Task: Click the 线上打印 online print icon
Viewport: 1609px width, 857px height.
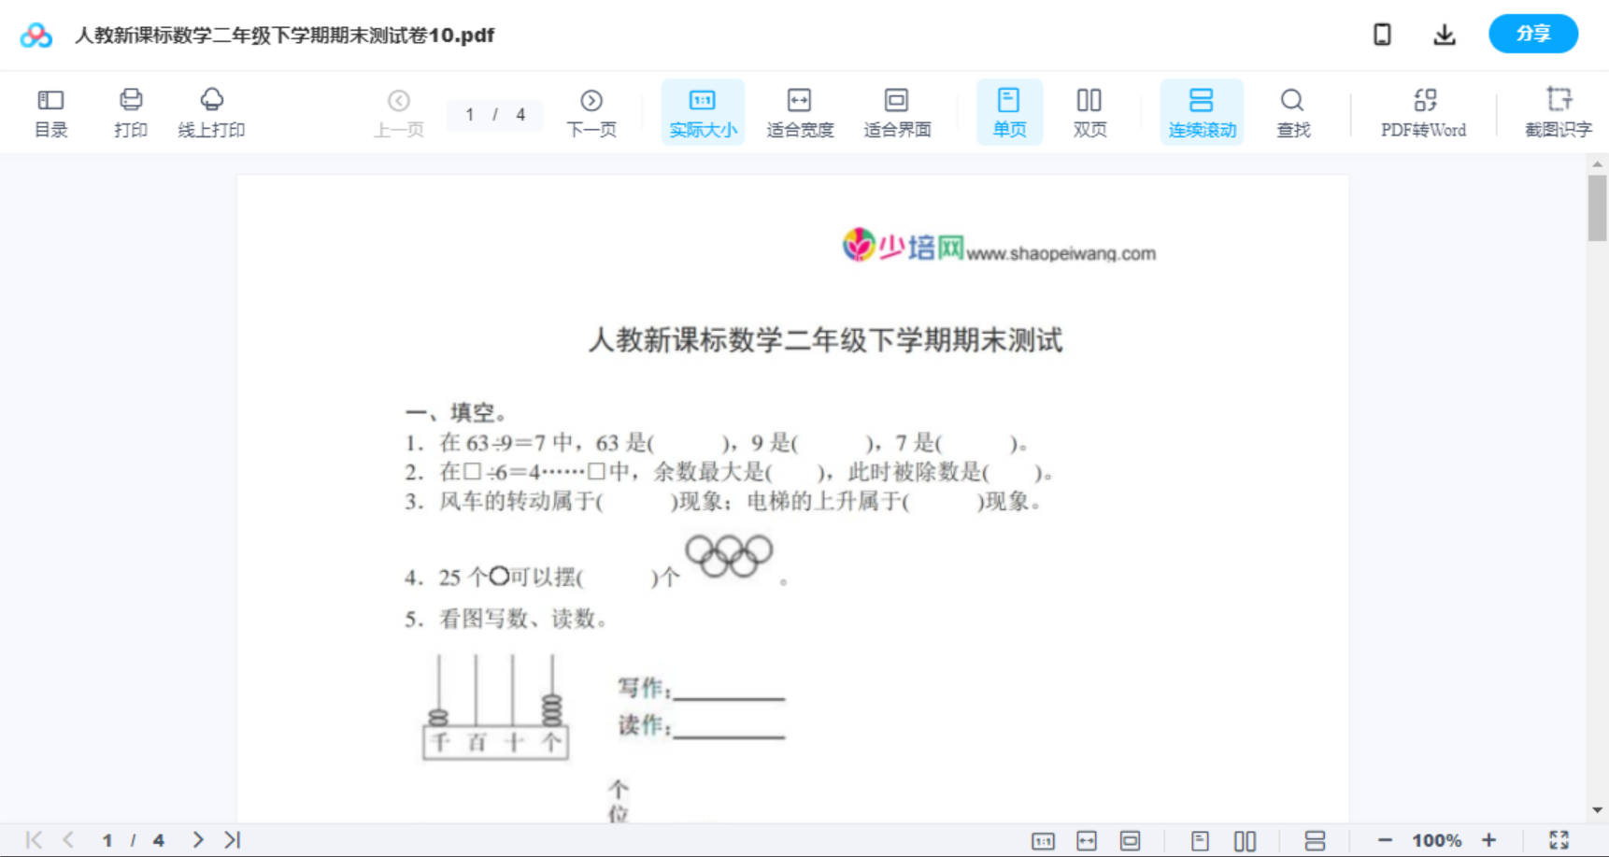Action: pyautogui.click(x=212, y=111)
